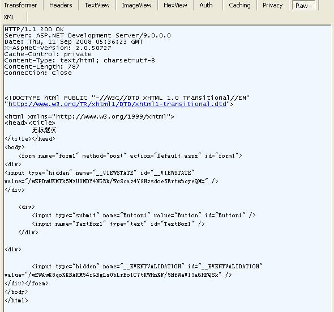This screenshot has width=334, height=312.
Task: Click the TextBox1 text input line
Action: point(118,224)
